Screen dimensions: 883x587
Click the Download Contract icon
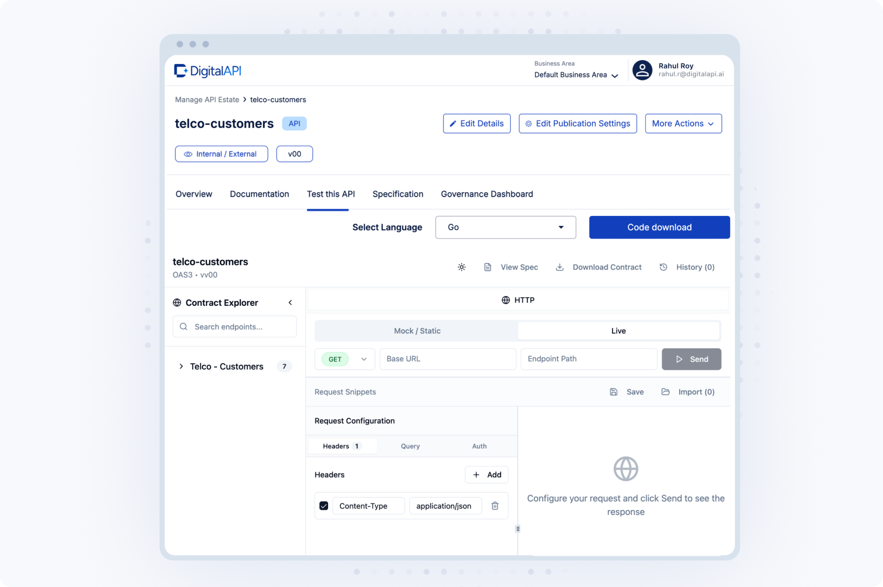[x=560, y=267]
